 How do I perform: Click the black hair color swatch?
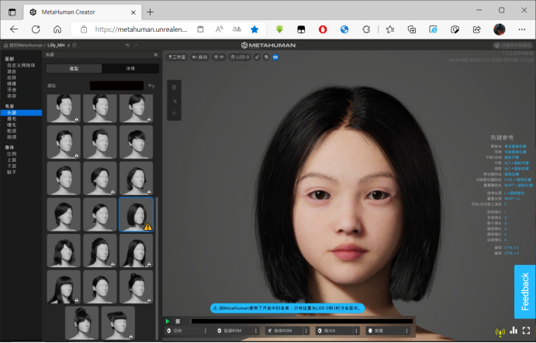click(116, 86)
